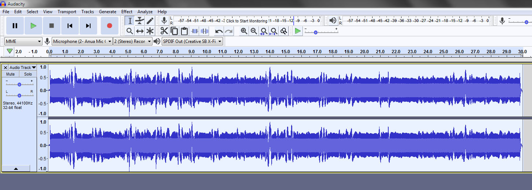Click Trim audio outside selection icon
The height and width of the screenshot is (190, 532).
click(195, 31)
